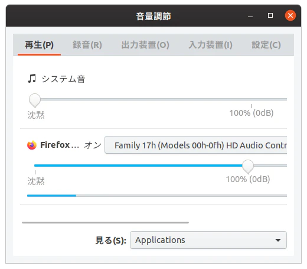Switch to the 再生(P) playback tab
Viewport: 307px width, 269px height.
39,45
